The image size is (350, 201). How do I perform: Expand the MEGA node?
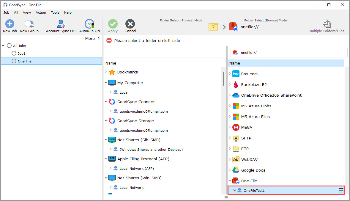[230, 127]
